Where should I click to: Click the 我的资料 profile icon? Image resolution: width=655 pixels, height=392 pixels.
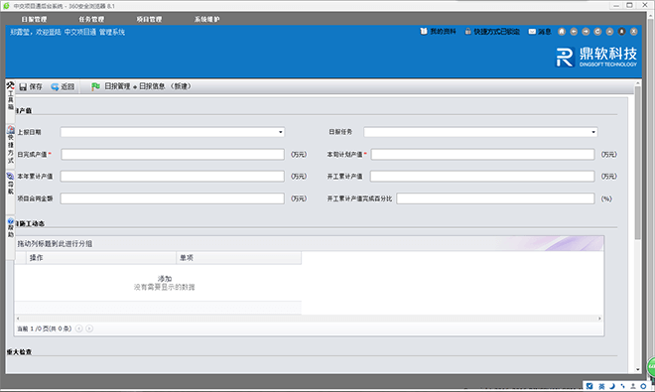(424, 32)
